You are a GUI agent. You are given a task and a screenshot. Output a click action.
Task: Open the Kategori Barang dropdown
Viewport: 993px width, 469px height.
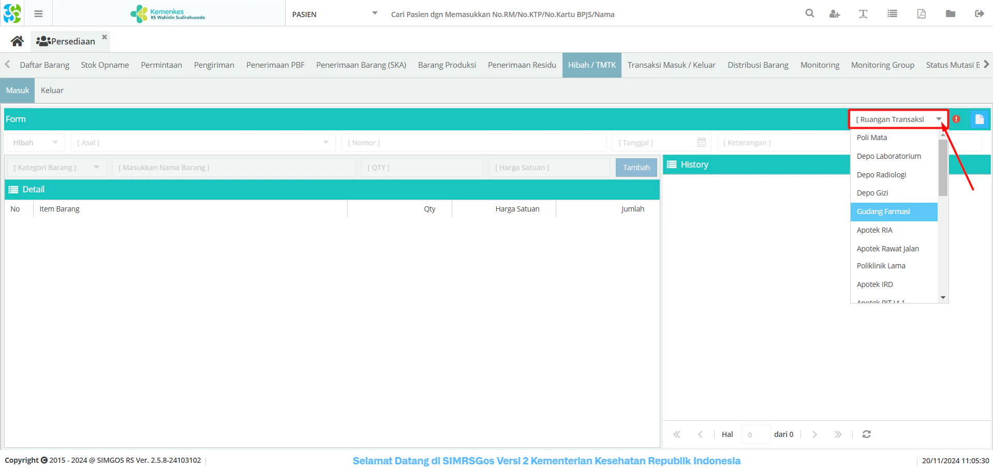[x=96, y=167]
